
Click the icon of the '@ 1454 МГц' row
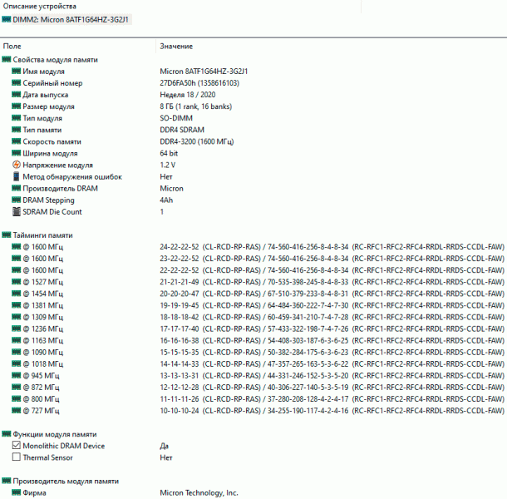16,294
